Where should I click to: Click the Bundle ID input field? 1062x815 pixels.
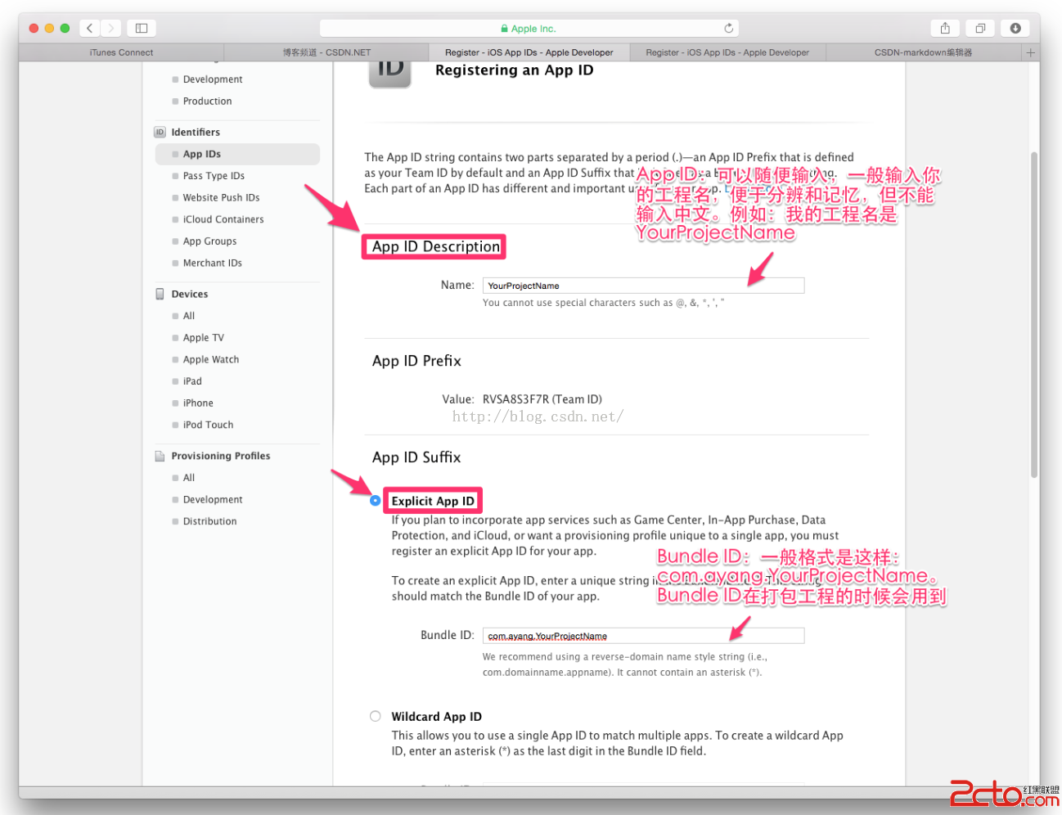643,636
